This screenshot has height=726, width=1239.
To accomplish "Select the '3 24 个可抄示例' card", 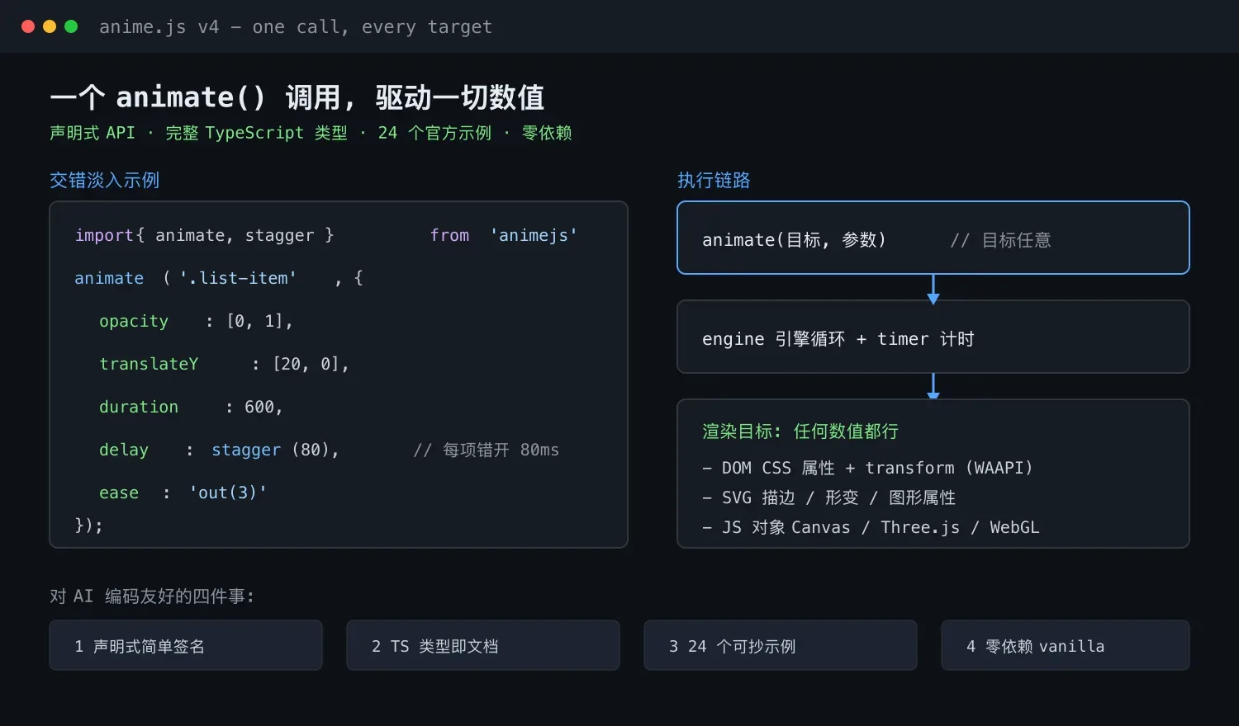I will [x=781, y=645].
